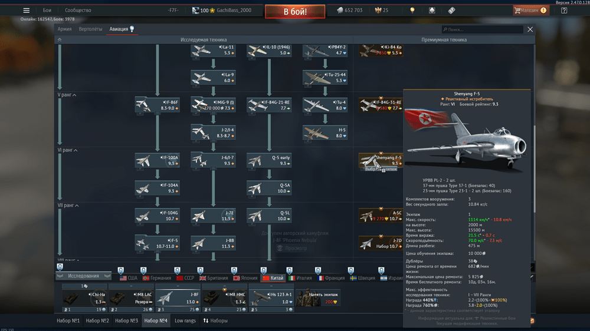Viewport: 590px width, 331px height.
Task: Select the premium J-7D aircraft
Action: coord(381,243)
